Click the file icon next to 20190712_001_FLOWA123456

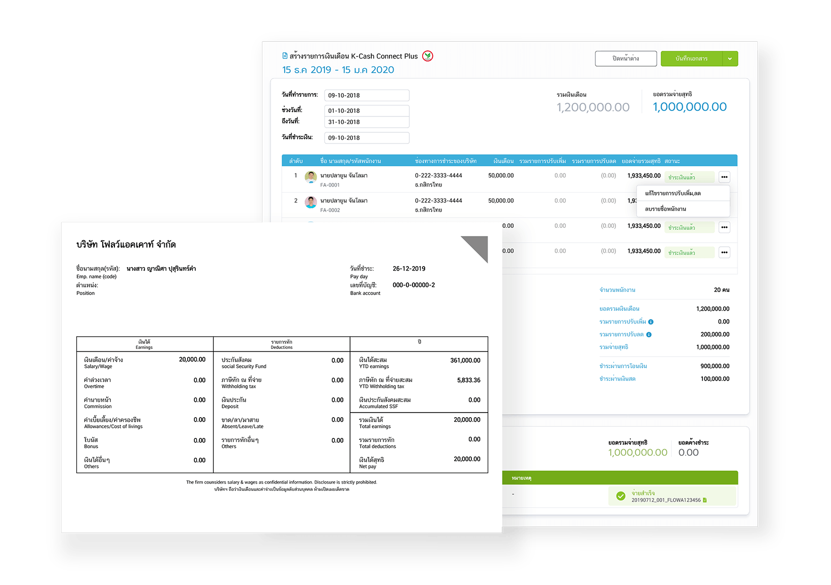point(705,500)
